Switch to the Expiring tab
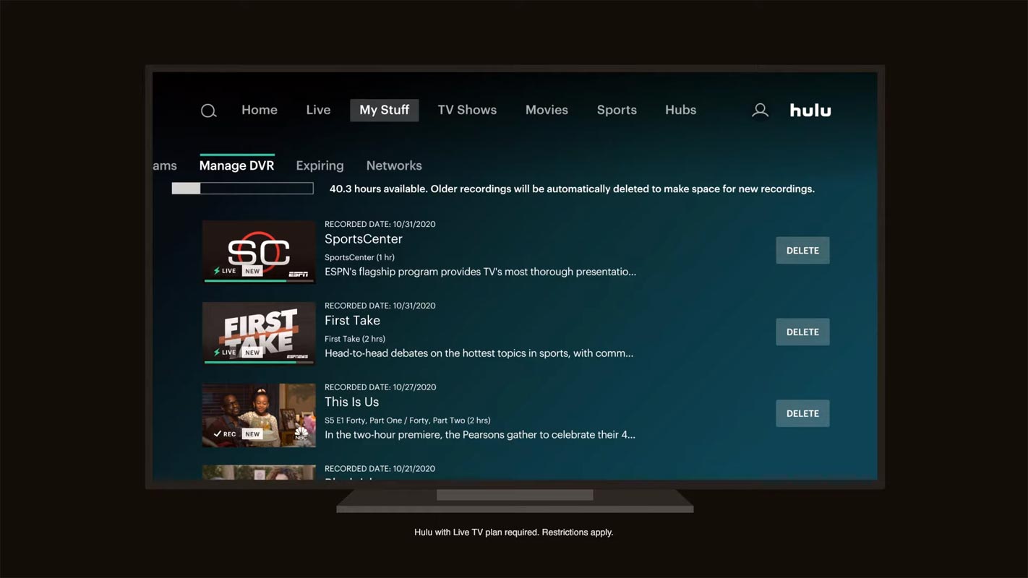1028x578 pixels. 320,165
